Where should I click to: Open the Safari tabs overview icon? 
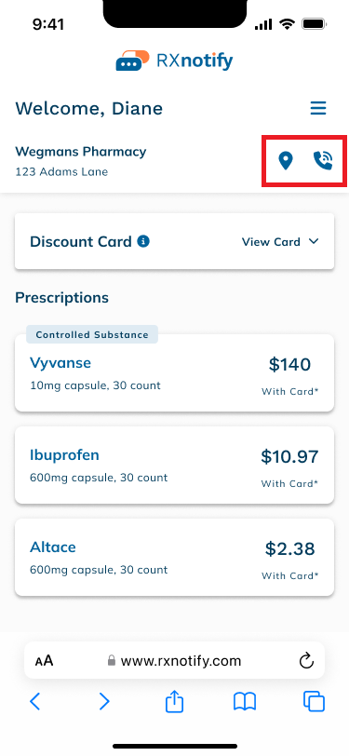(x=315, y=701)
